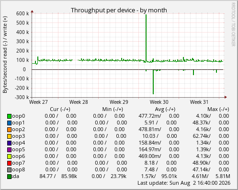This screenshot has height=190, width=238.
Task: Click the sda current write value 85.98k
Action: [69, 176]
